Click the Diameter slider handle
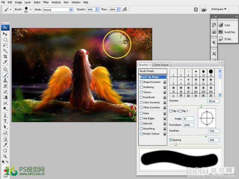239x179 pixels. pyautogui.click(x=201, y=106)
